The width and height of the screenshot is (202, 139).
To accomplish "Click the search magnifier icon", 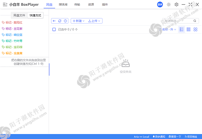I will coord(195,21).
